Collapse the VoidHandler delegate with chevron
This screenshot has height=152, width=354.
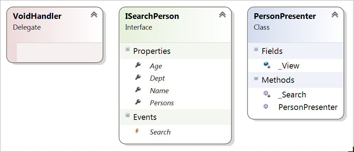94,15
